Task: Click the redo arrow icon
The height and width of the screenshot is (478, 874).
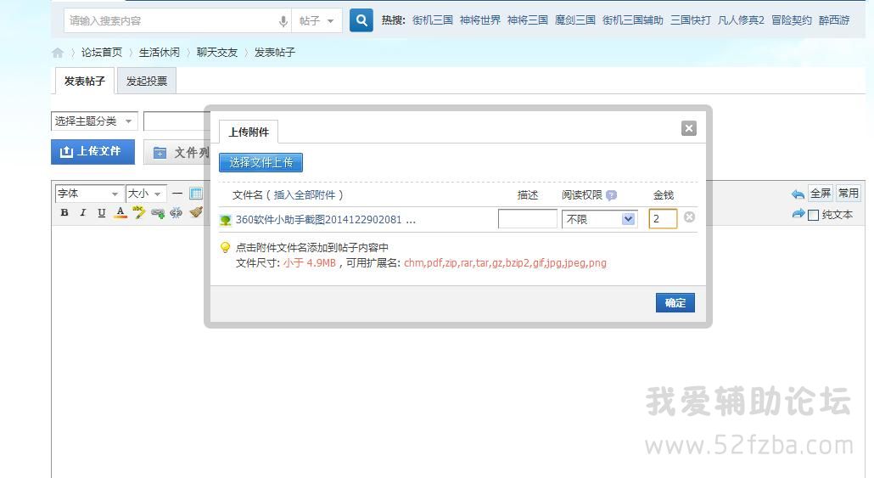Action: pyautogui.click(x=798, y=214)
